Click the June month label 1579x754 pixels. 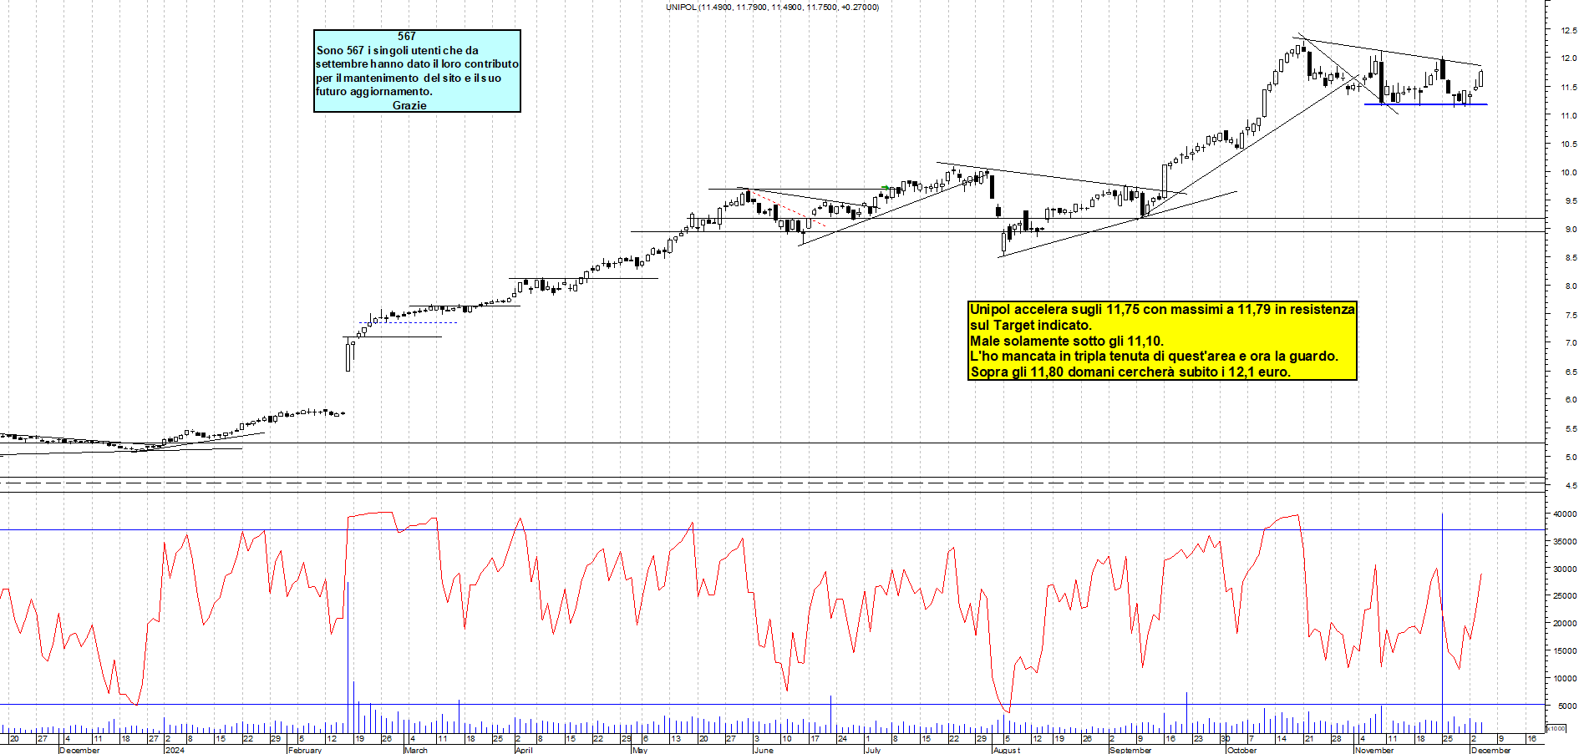click(764, 750)
